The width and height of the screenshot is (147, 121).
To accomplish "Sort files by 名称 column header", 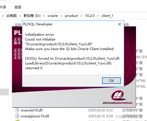I will 18,25.
